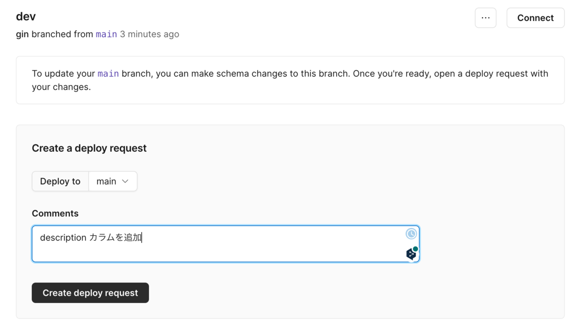The height and width of the screenshot is (330, 587).
Task: Open the Deploy to main dropdown
Action: (x=113, y=181)
